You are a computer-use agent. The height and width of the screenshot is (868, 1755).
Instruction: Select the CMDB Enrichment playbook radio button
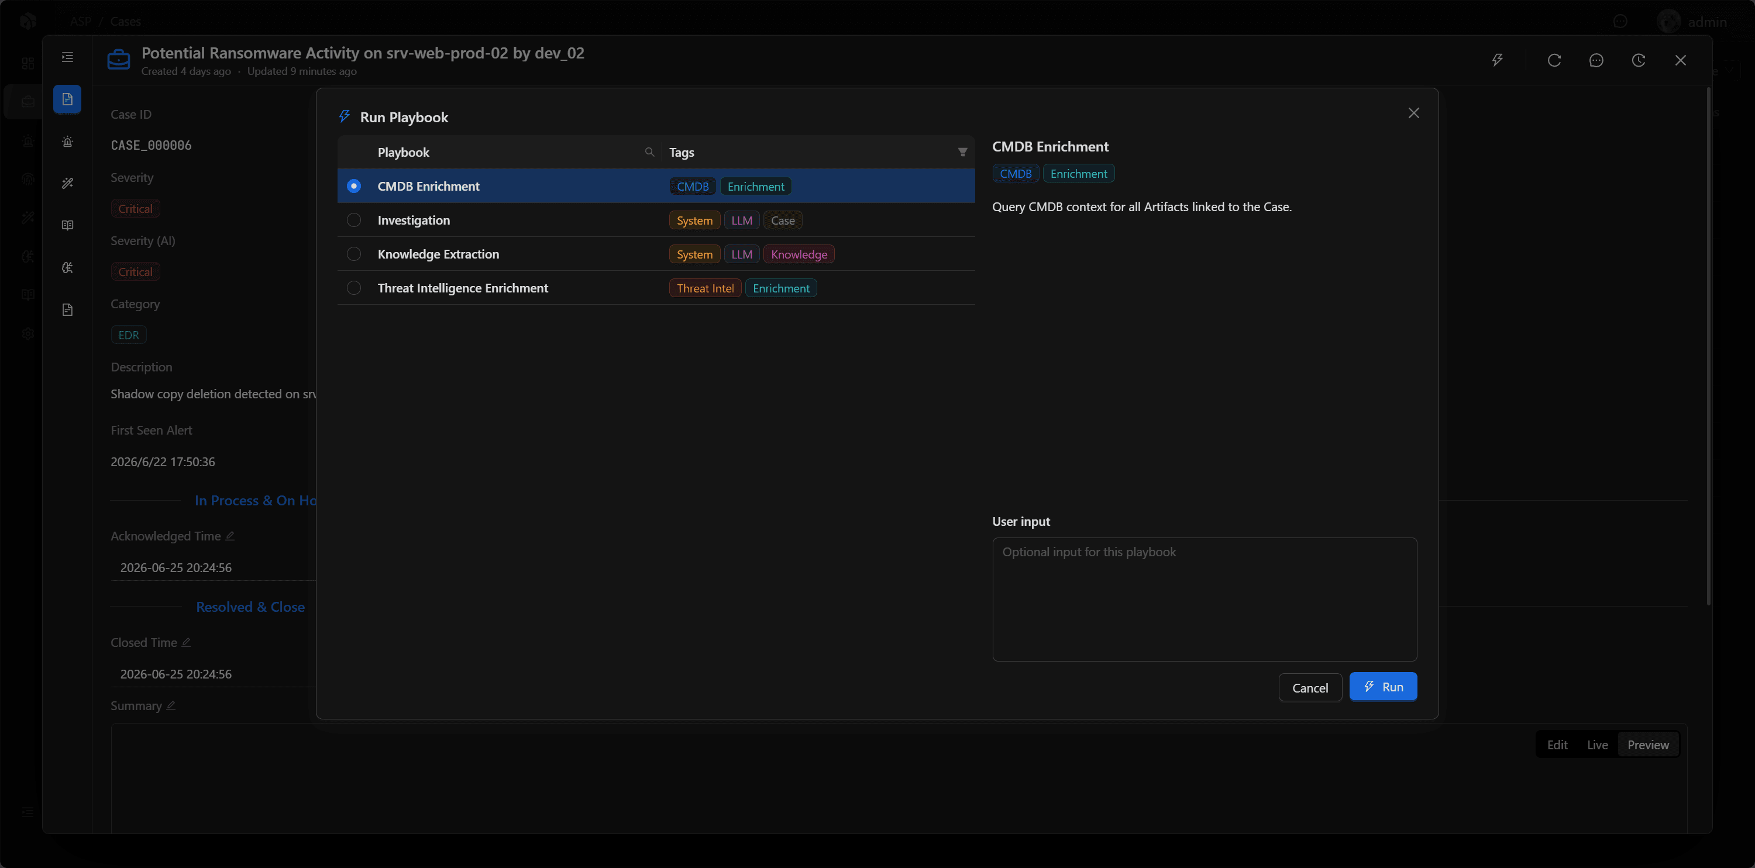(x=353, y=186)
